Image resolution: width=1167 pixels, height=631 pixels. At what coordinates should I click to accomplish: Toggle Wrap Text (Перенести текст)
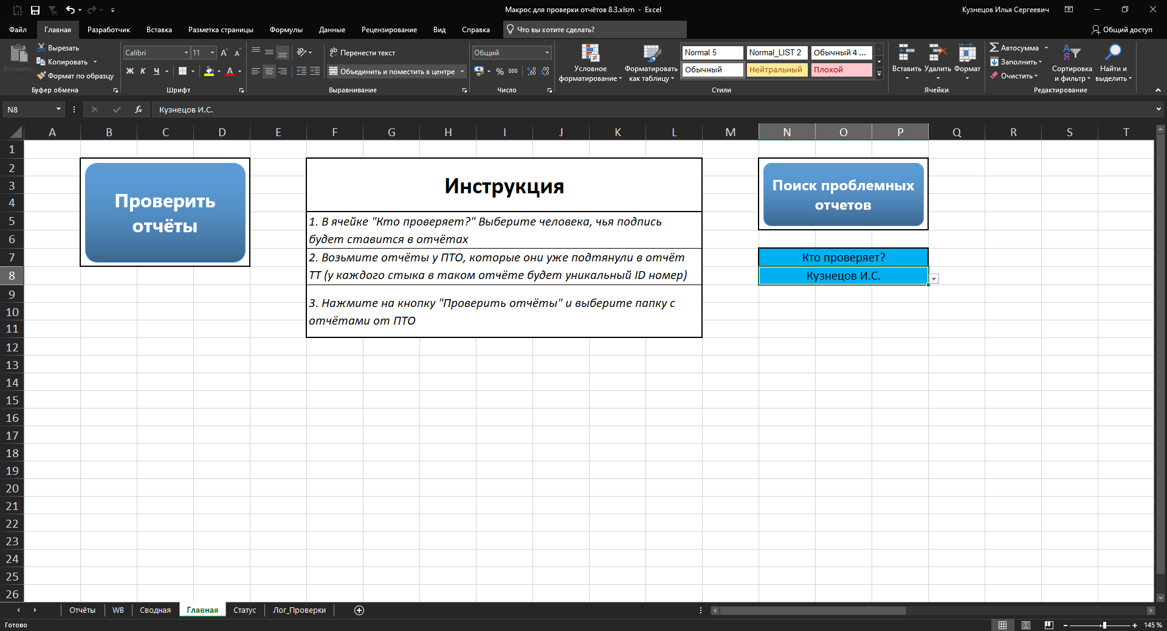click(x=362, y=53)
